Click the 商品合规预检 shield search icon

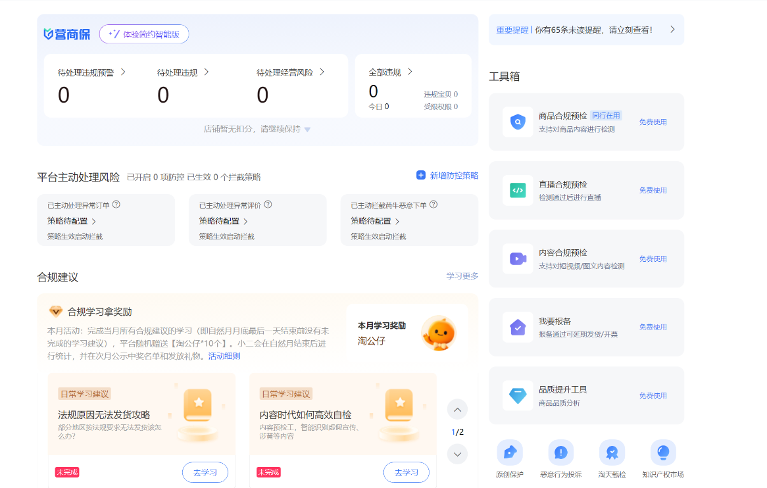(518, 122)
